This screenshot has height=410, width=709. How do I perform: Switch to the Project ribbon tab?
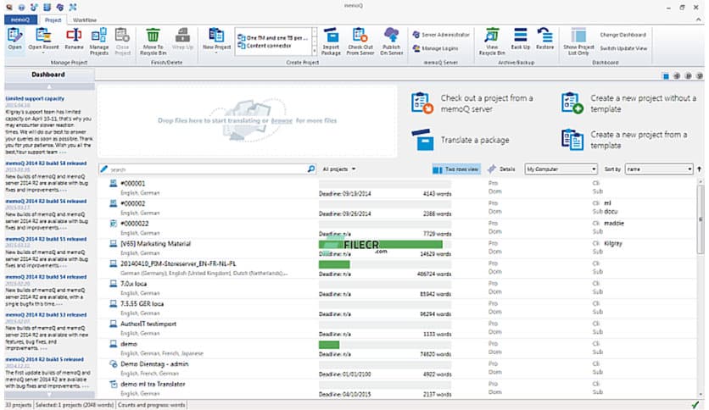53,19
